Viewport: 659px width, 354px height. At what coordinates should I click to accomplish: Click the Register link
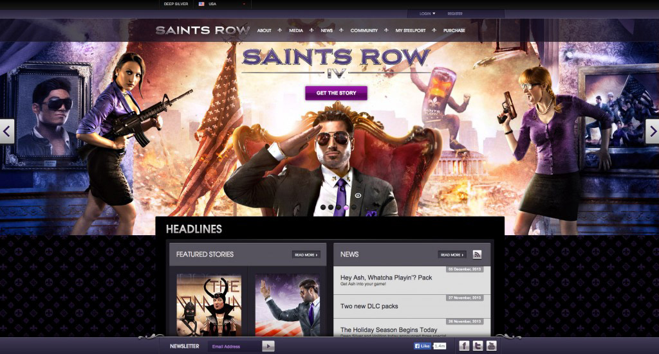[455, 13]
